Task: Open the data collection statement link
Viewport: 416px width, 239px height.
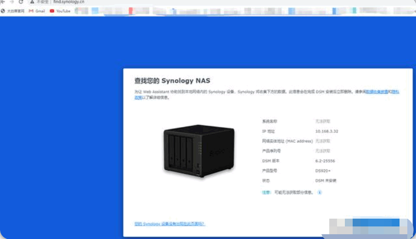Action: click(x=377, y=92)
